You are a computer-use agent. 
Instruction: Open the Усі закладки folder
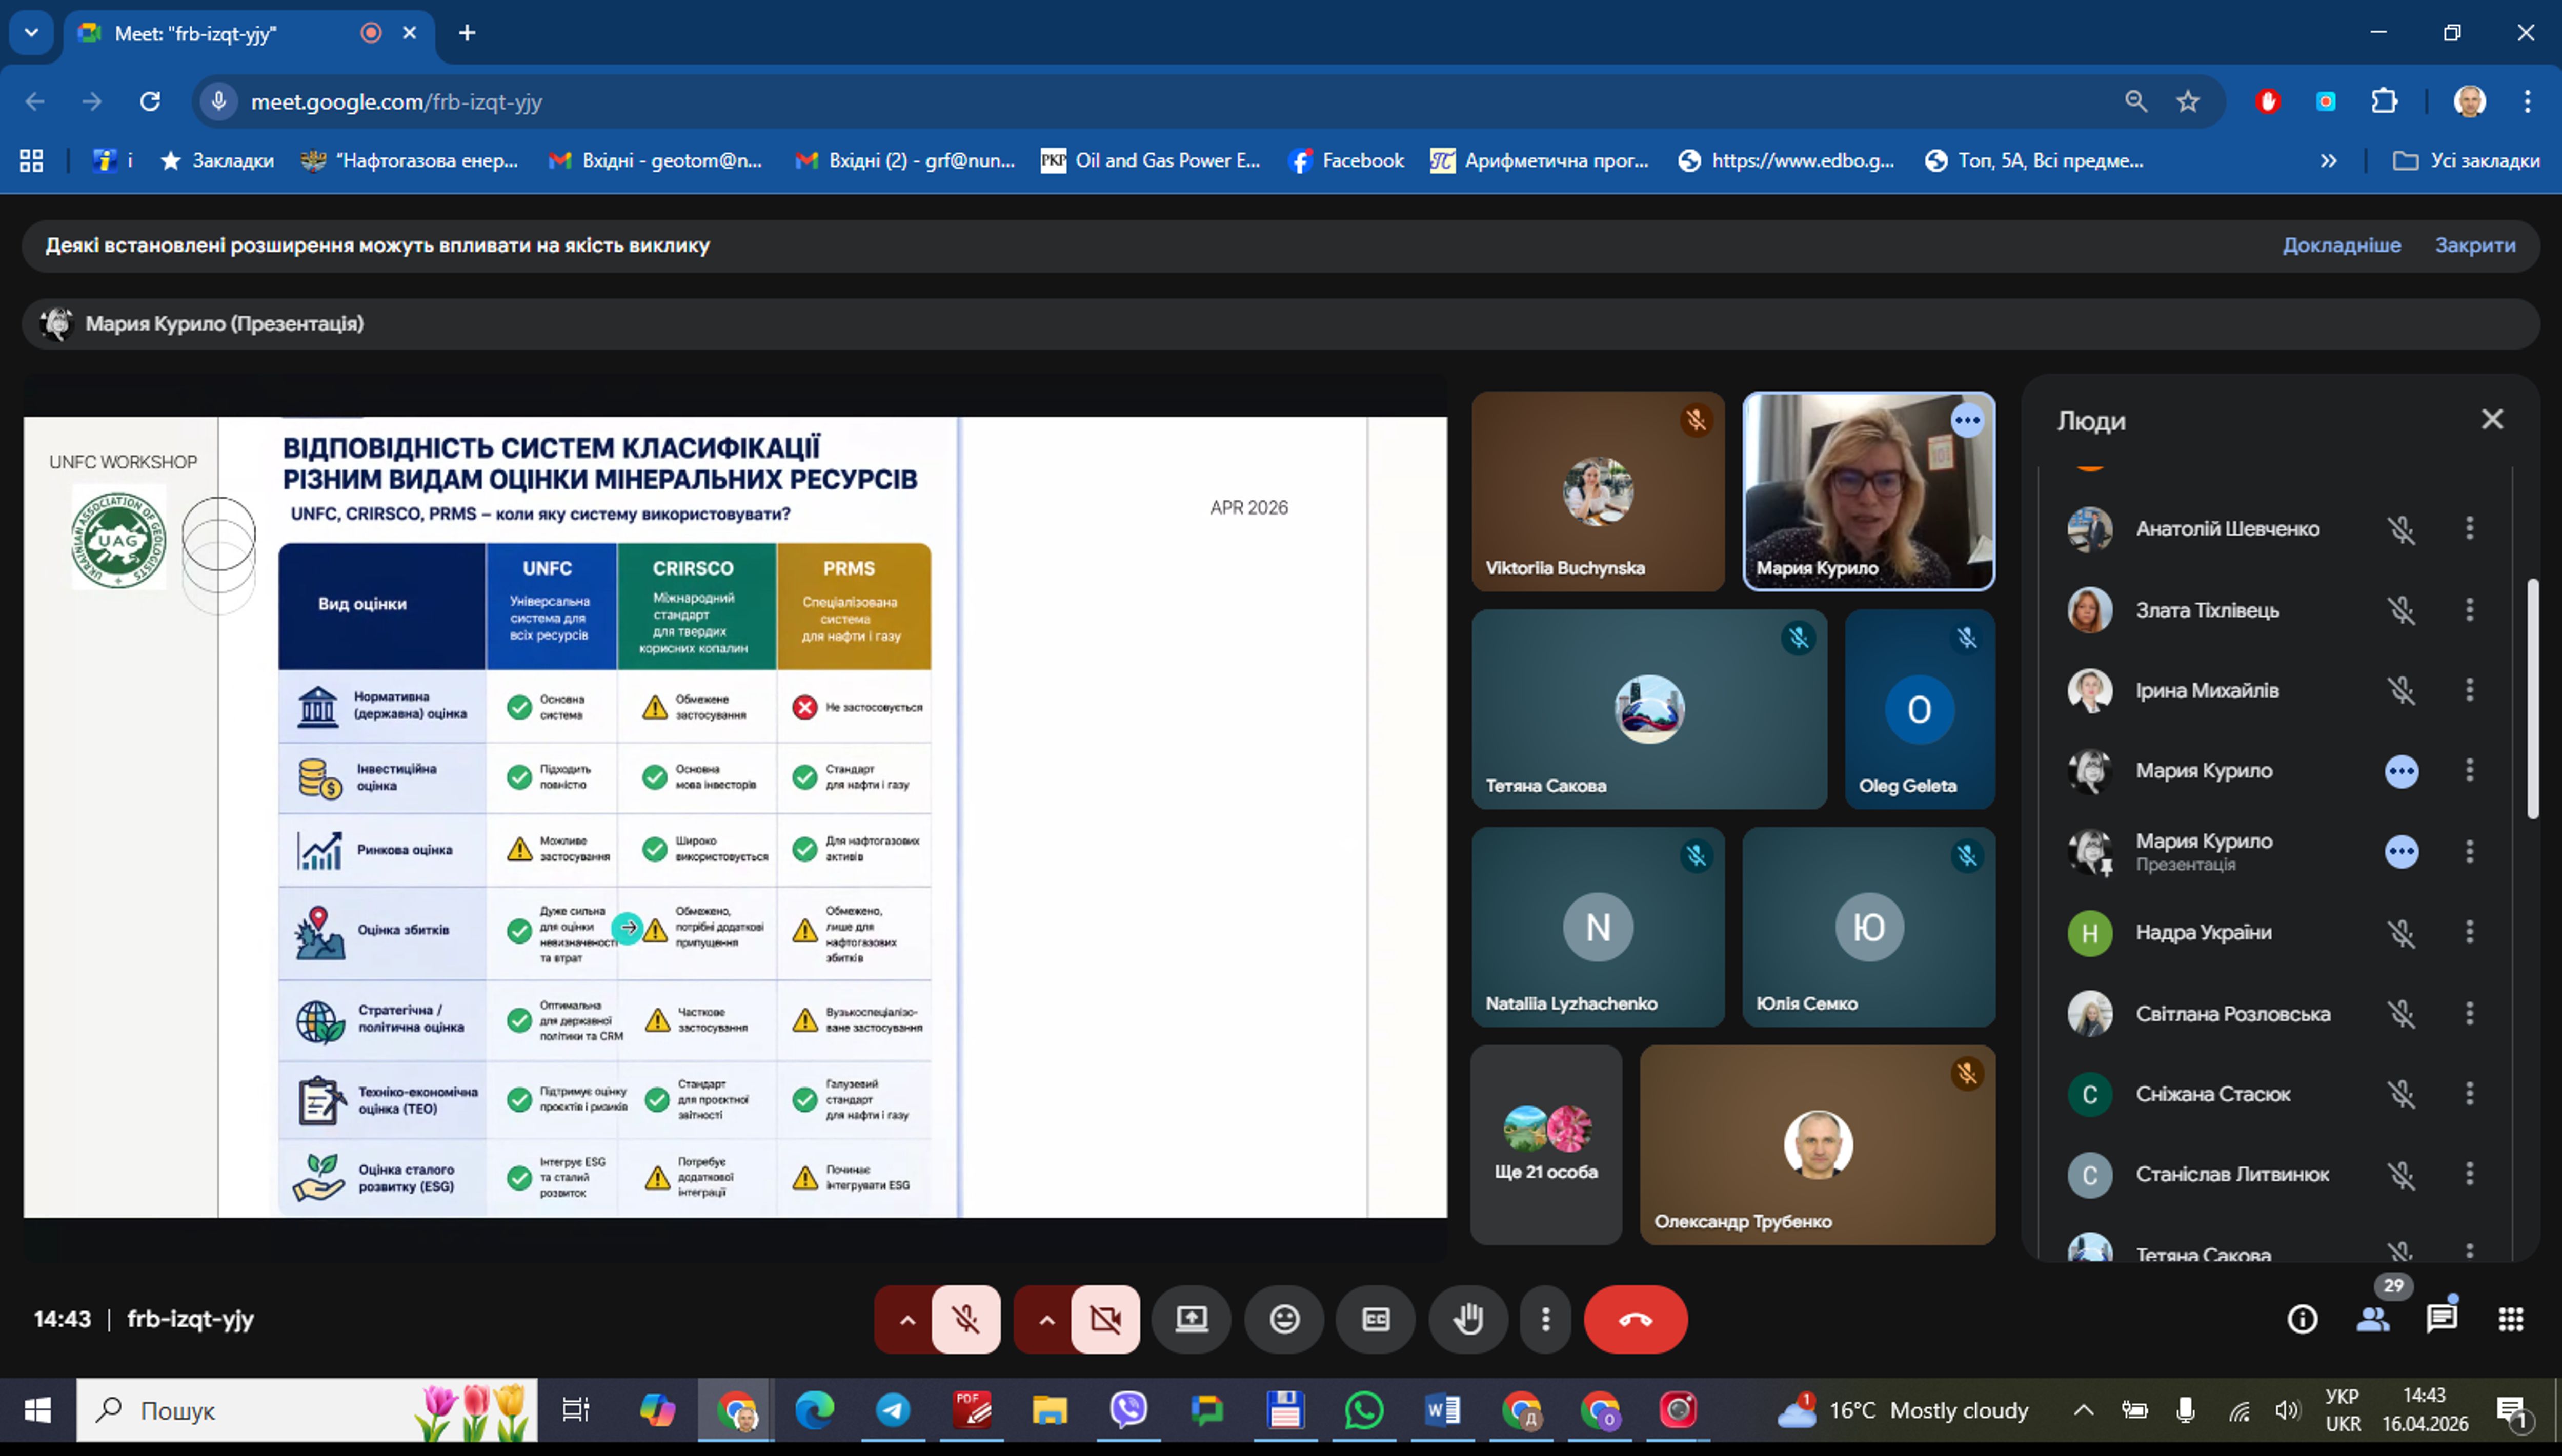click(2465, 160)
